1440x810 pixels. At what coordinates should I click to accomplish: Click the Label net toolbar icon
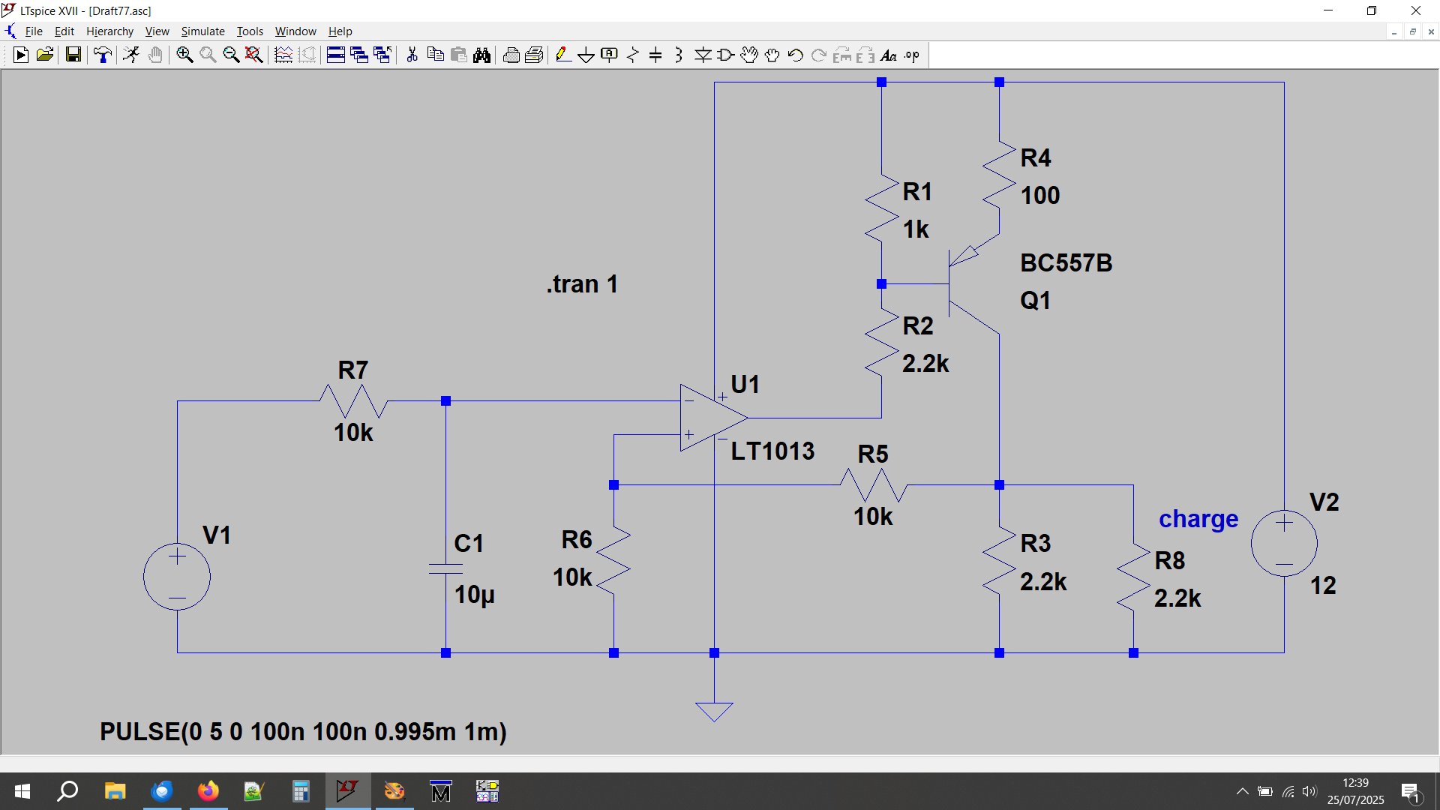(x=609, y=55)
